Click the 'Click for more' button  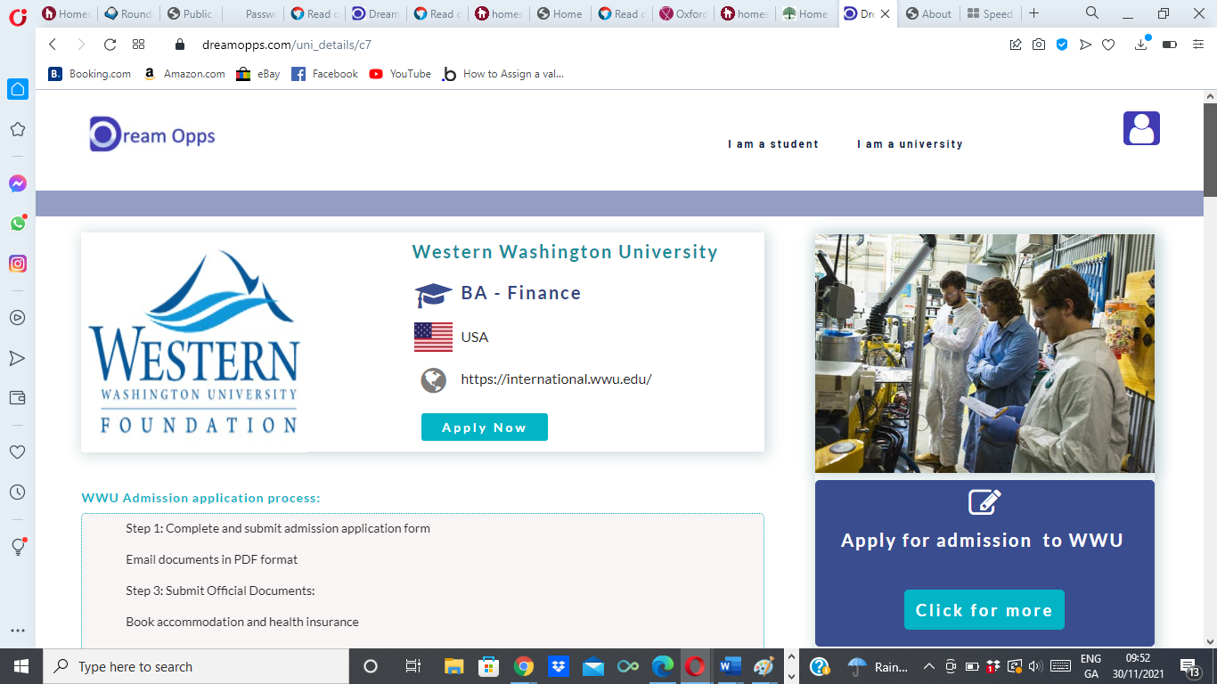click(x=984, y=610)
